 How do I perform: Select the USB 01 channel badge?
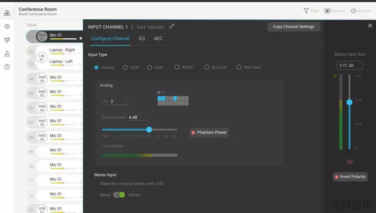click(x=42, y=210)
